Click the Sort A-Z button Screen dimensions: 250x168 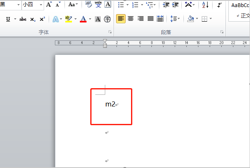coord(205,5)
